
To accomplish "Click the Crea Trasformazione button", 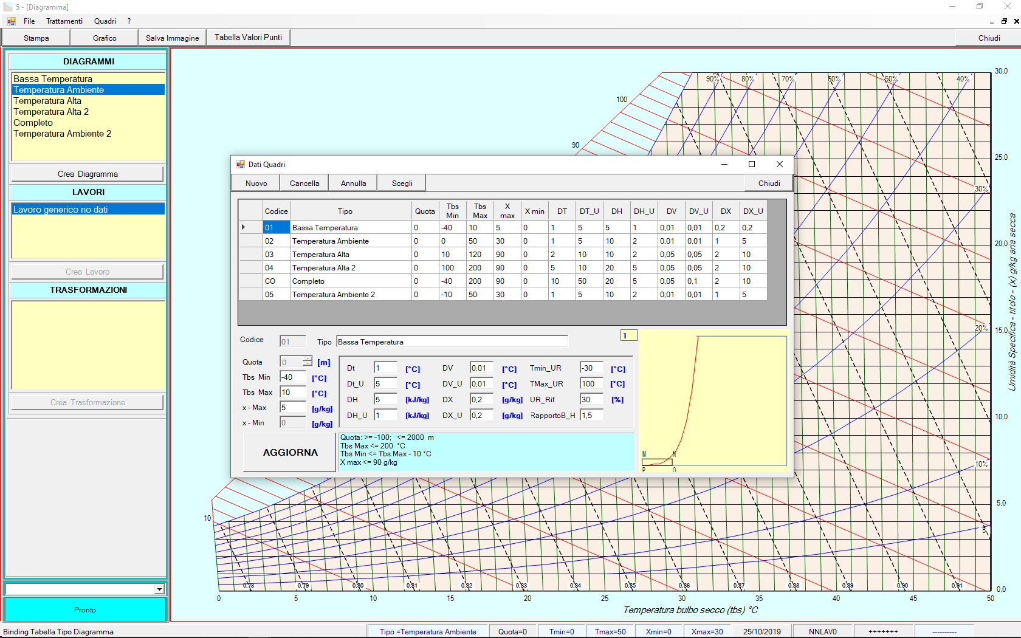I will click(88, 402).
